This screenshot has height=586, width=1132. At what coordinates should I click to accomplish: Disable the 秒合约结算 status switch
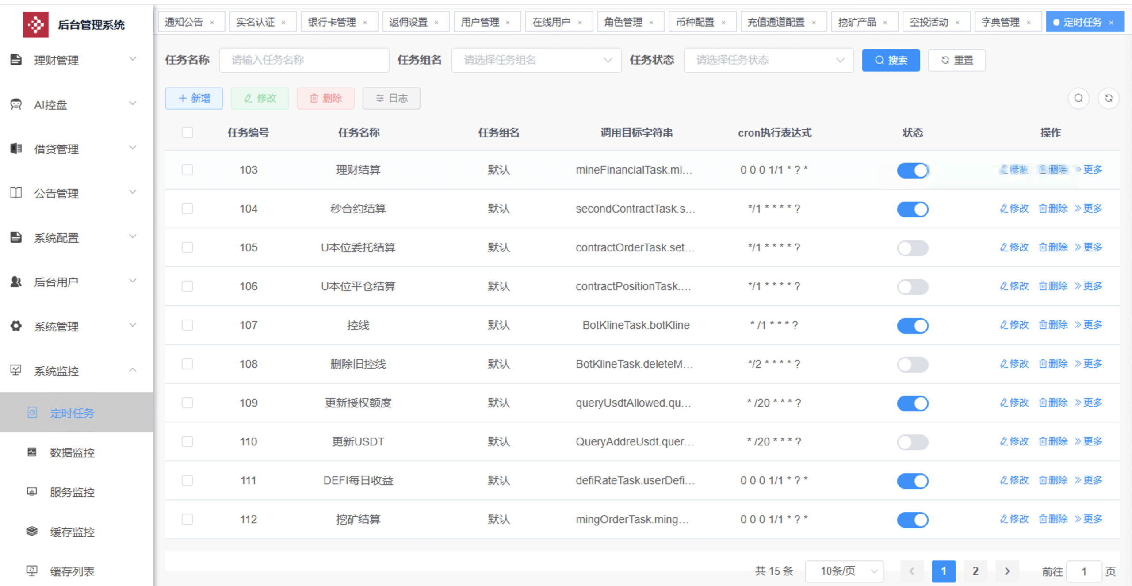pyautogui.click(x=912, y=209)
